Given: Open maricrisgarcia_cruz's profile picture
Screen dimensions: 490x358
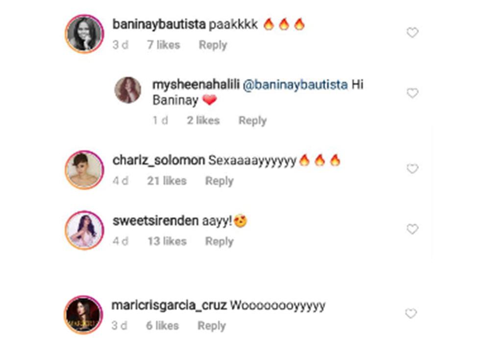Looking at the screenshot, I should [x=83, y=314].
